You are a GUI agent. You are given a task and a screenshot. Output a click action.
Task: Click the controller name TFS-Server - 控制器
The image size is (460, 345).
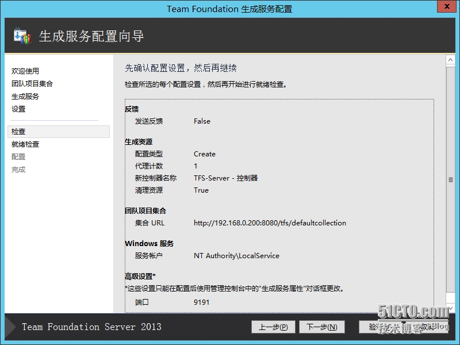225,178
